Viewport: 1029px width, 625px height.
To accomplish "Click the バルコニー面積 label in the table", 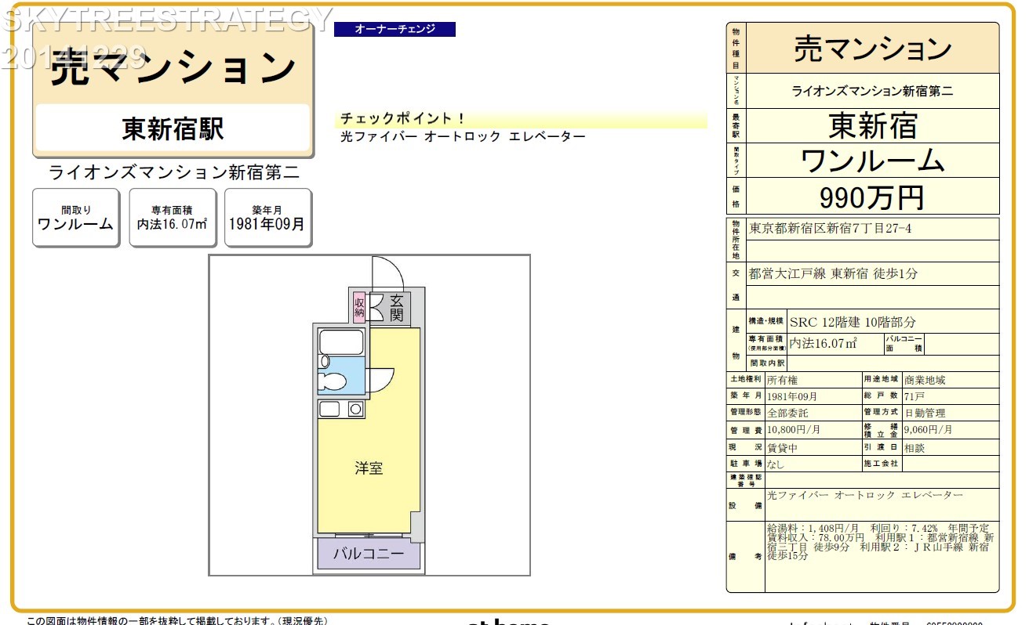I will click(904, 343).
